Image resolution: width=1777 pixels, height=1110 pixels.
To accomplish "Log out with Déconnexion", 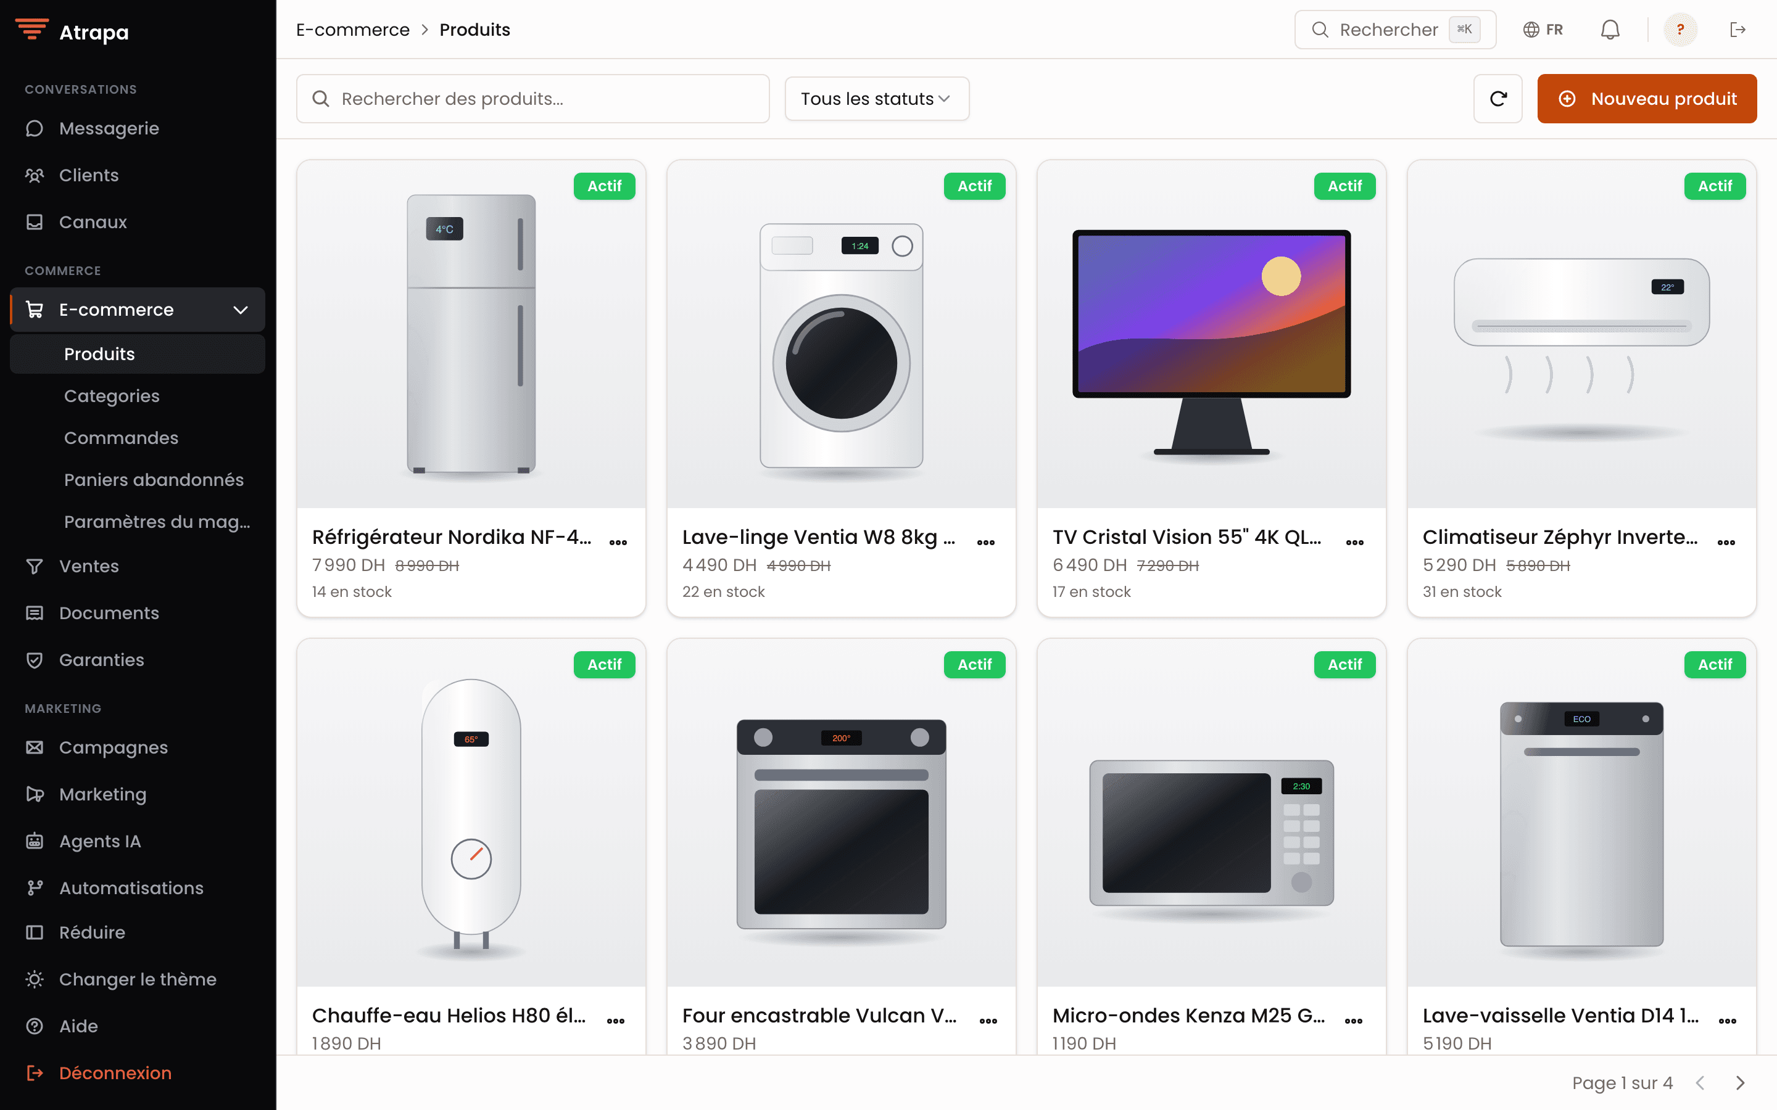I will pos(138,1073).
